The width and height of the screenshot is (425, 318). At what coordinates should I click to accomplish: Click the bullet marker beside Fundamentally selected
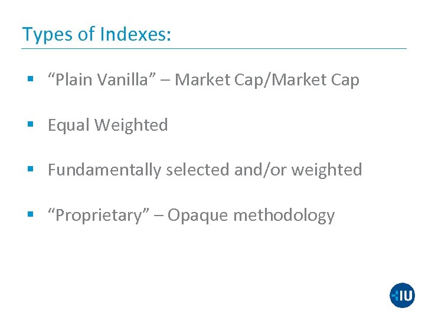pyautogui.click(x=31, y=170)
